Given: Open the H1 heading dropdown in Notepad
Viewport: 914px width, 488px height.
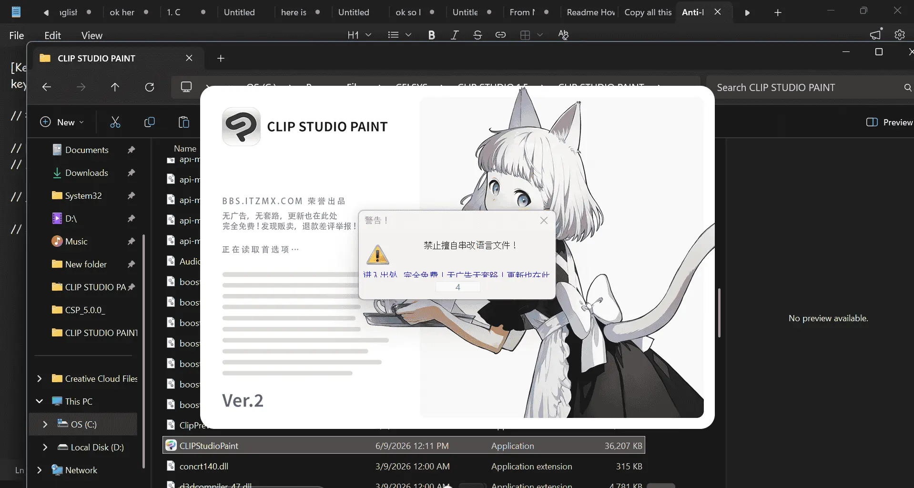Looking at the screenshot, I should 360,35.
